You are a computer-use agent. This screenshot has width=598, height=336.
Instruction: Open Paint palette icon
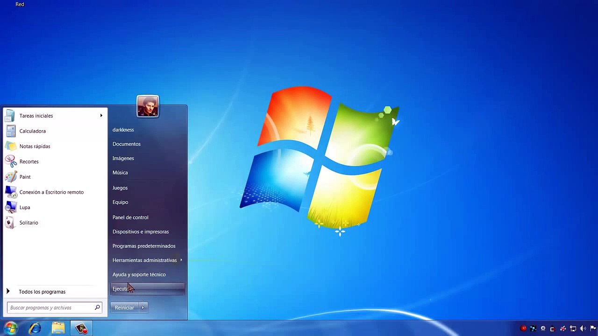tap(11, 177)
